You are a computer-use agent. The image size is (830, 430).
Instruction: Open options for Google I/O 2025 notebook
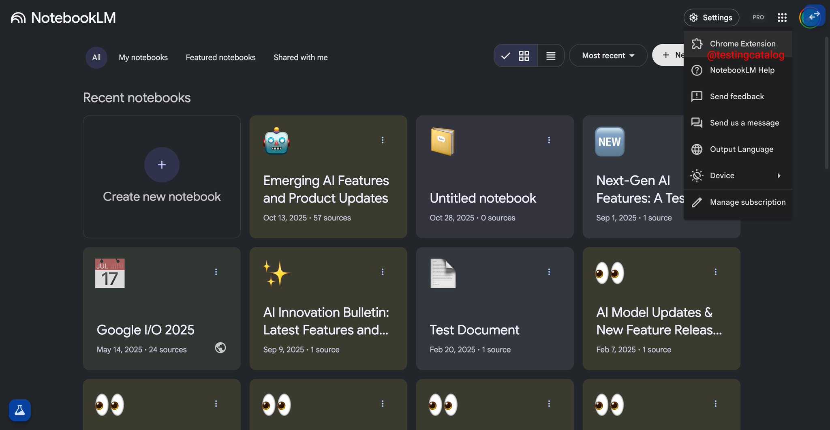(x=216, y=272)
